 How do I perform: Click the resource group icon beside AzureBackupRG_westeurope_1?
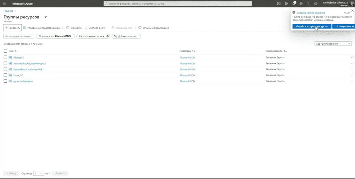(10, 63)
